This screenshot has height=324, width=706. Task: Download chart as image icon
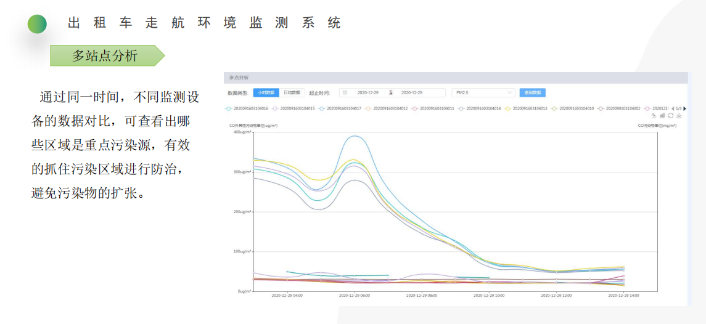[679, 116]
